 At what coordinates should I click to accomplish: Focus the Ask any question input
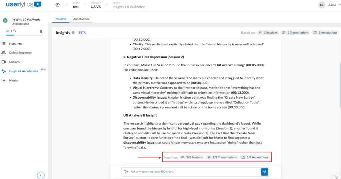coord(193,172)
